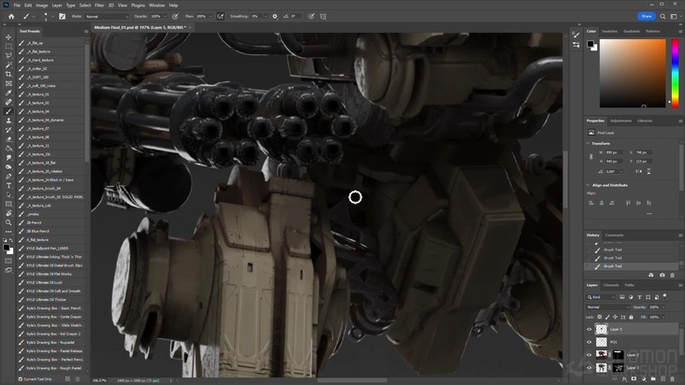The image size is (685, 385).
Task: Select 2B Pencil tool preset
Action: (34, 222)
